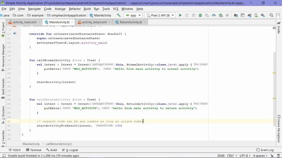This screenshot has width=282, height=158.
Task: Click the Make Project hammer icon
Action: 119,15
